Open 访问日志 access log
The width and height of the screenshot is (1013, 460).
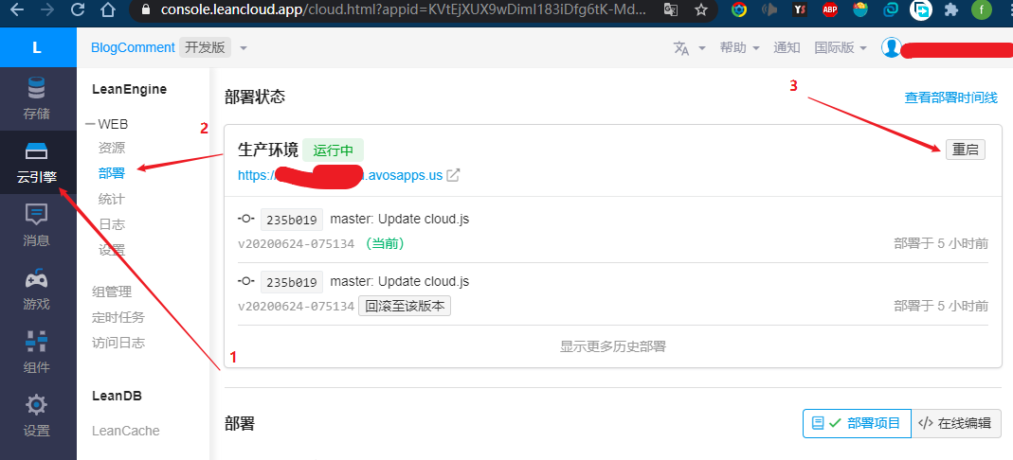[118, 343]
